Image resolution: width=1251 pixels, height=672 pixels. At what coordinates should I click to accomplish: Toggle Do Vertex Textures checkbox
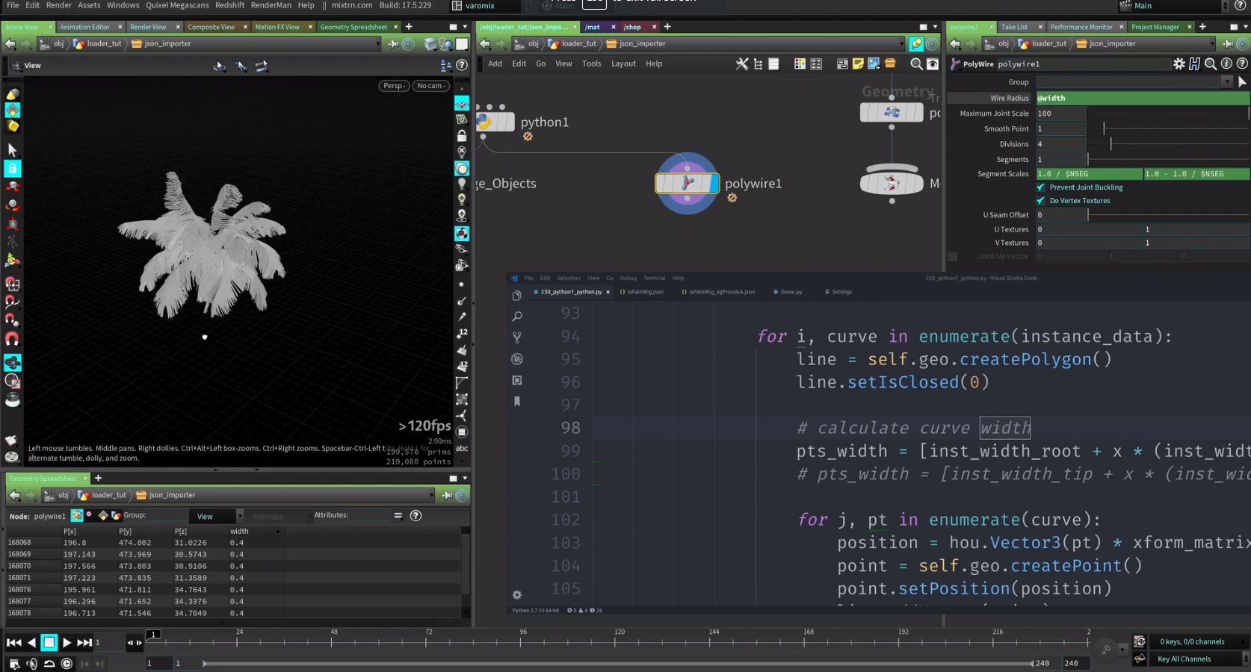tap(1040, 201)
